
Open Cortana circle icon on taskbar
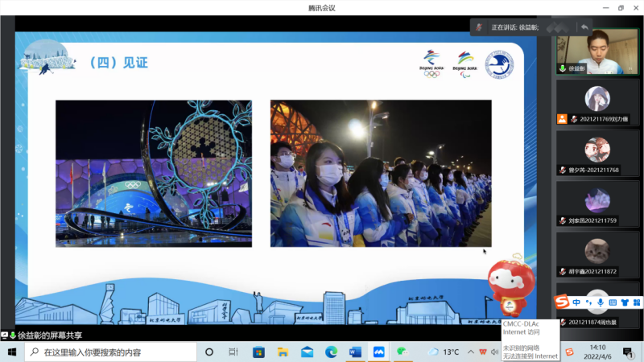coord(209,352)
